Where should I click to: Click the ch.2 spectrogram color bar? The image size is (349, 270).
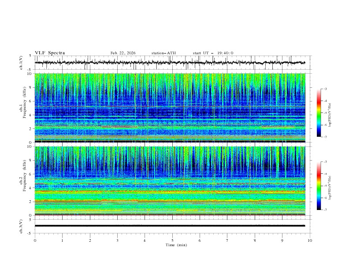pos(319,186)
